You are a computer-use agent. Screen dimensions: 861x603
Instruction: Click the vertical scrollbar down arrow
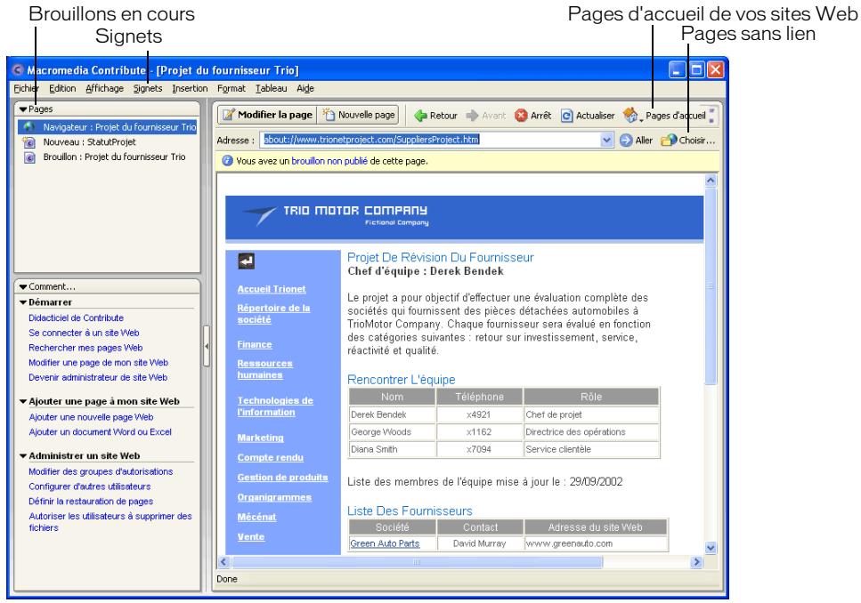tap(711, 548)
